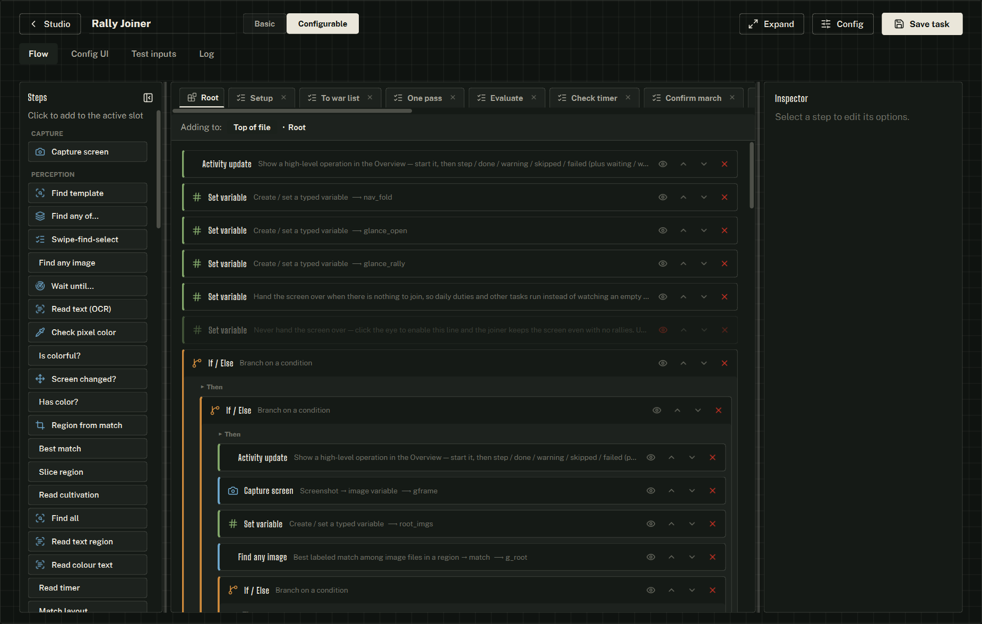982x624 pixels.
Task: Close the Setup tab
Action: click(284, 98)
